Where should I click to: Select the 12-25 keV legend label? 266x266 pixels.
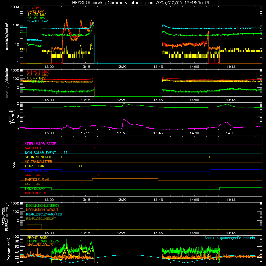(37, 15)
